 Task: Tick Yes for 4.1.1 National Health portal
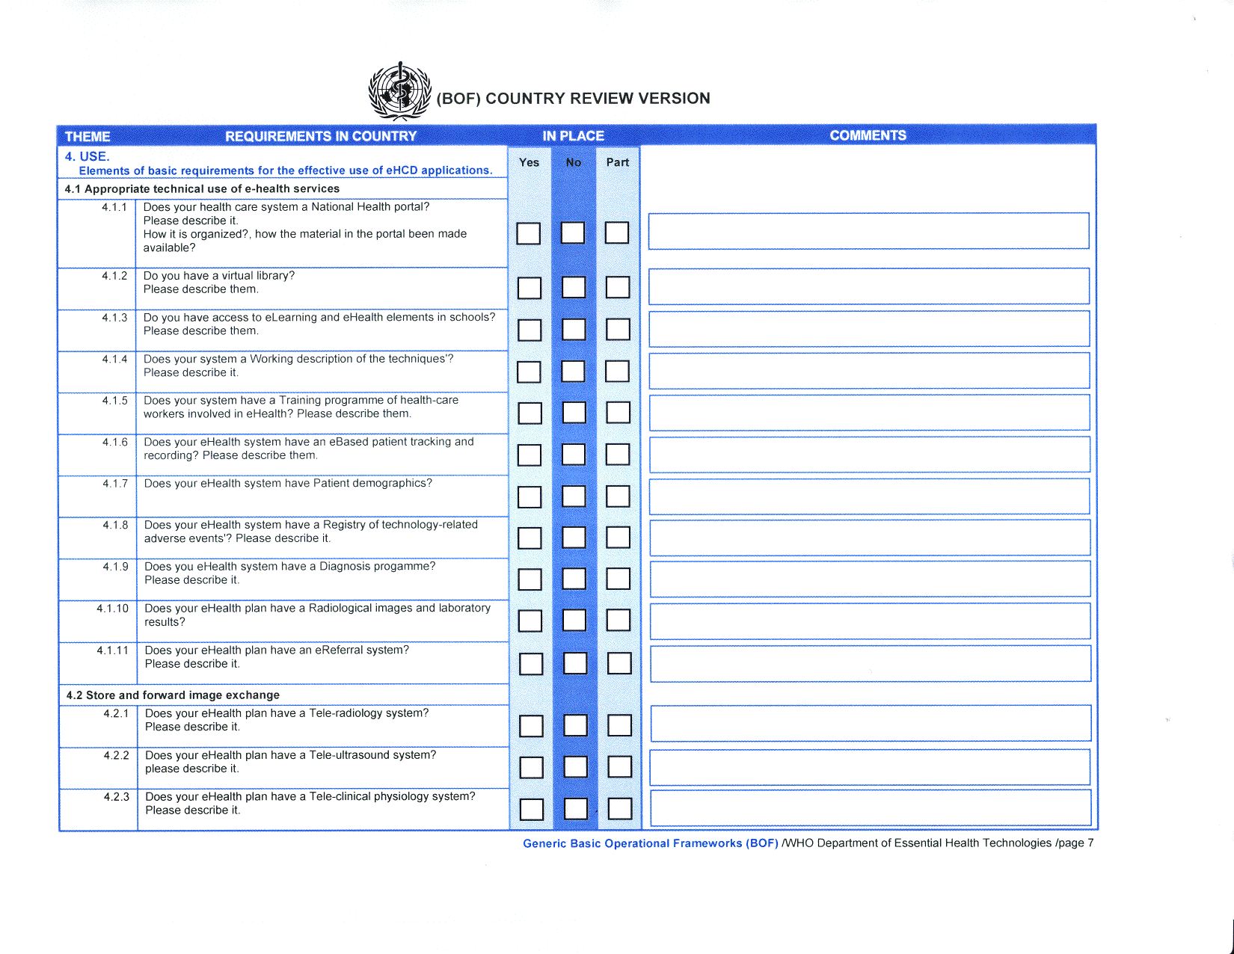pyautogui.click(x=529, y=233)
